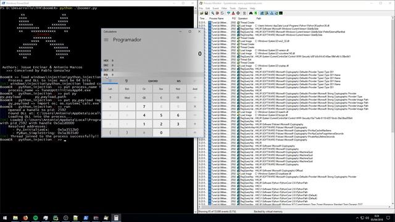This screenshot has width=395, height=222.
Task: Switch to the full keypad tab in Calculator
Action: [110, 81]
